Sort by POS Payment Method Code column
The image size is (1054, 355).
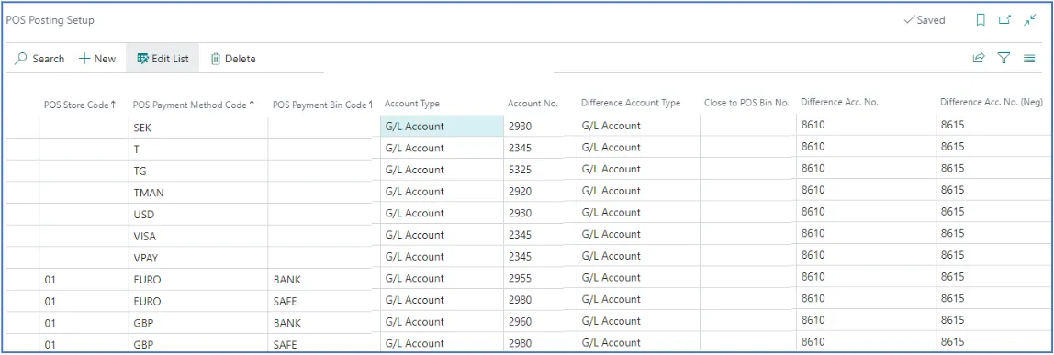click(x=195, y=105)
